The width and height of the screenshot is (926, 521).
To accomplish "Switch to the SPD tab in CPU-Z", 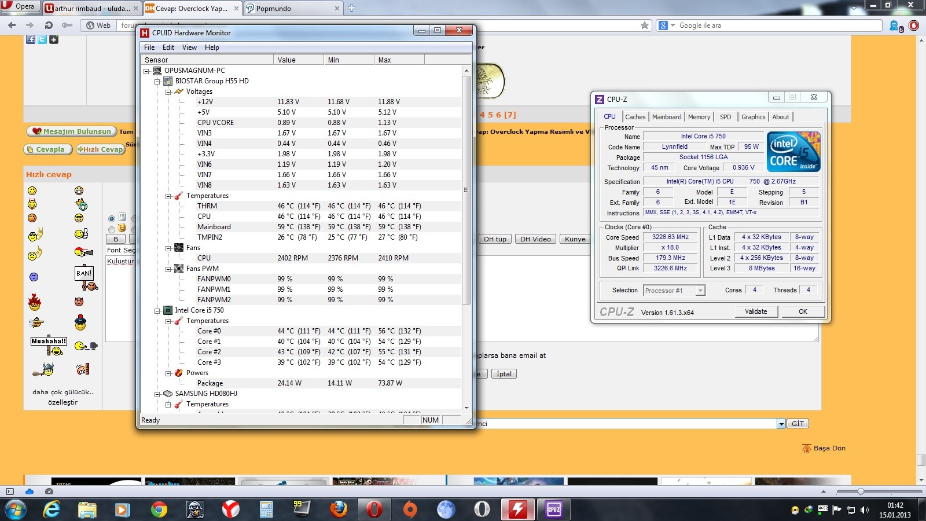I will (x=725, y=117).
